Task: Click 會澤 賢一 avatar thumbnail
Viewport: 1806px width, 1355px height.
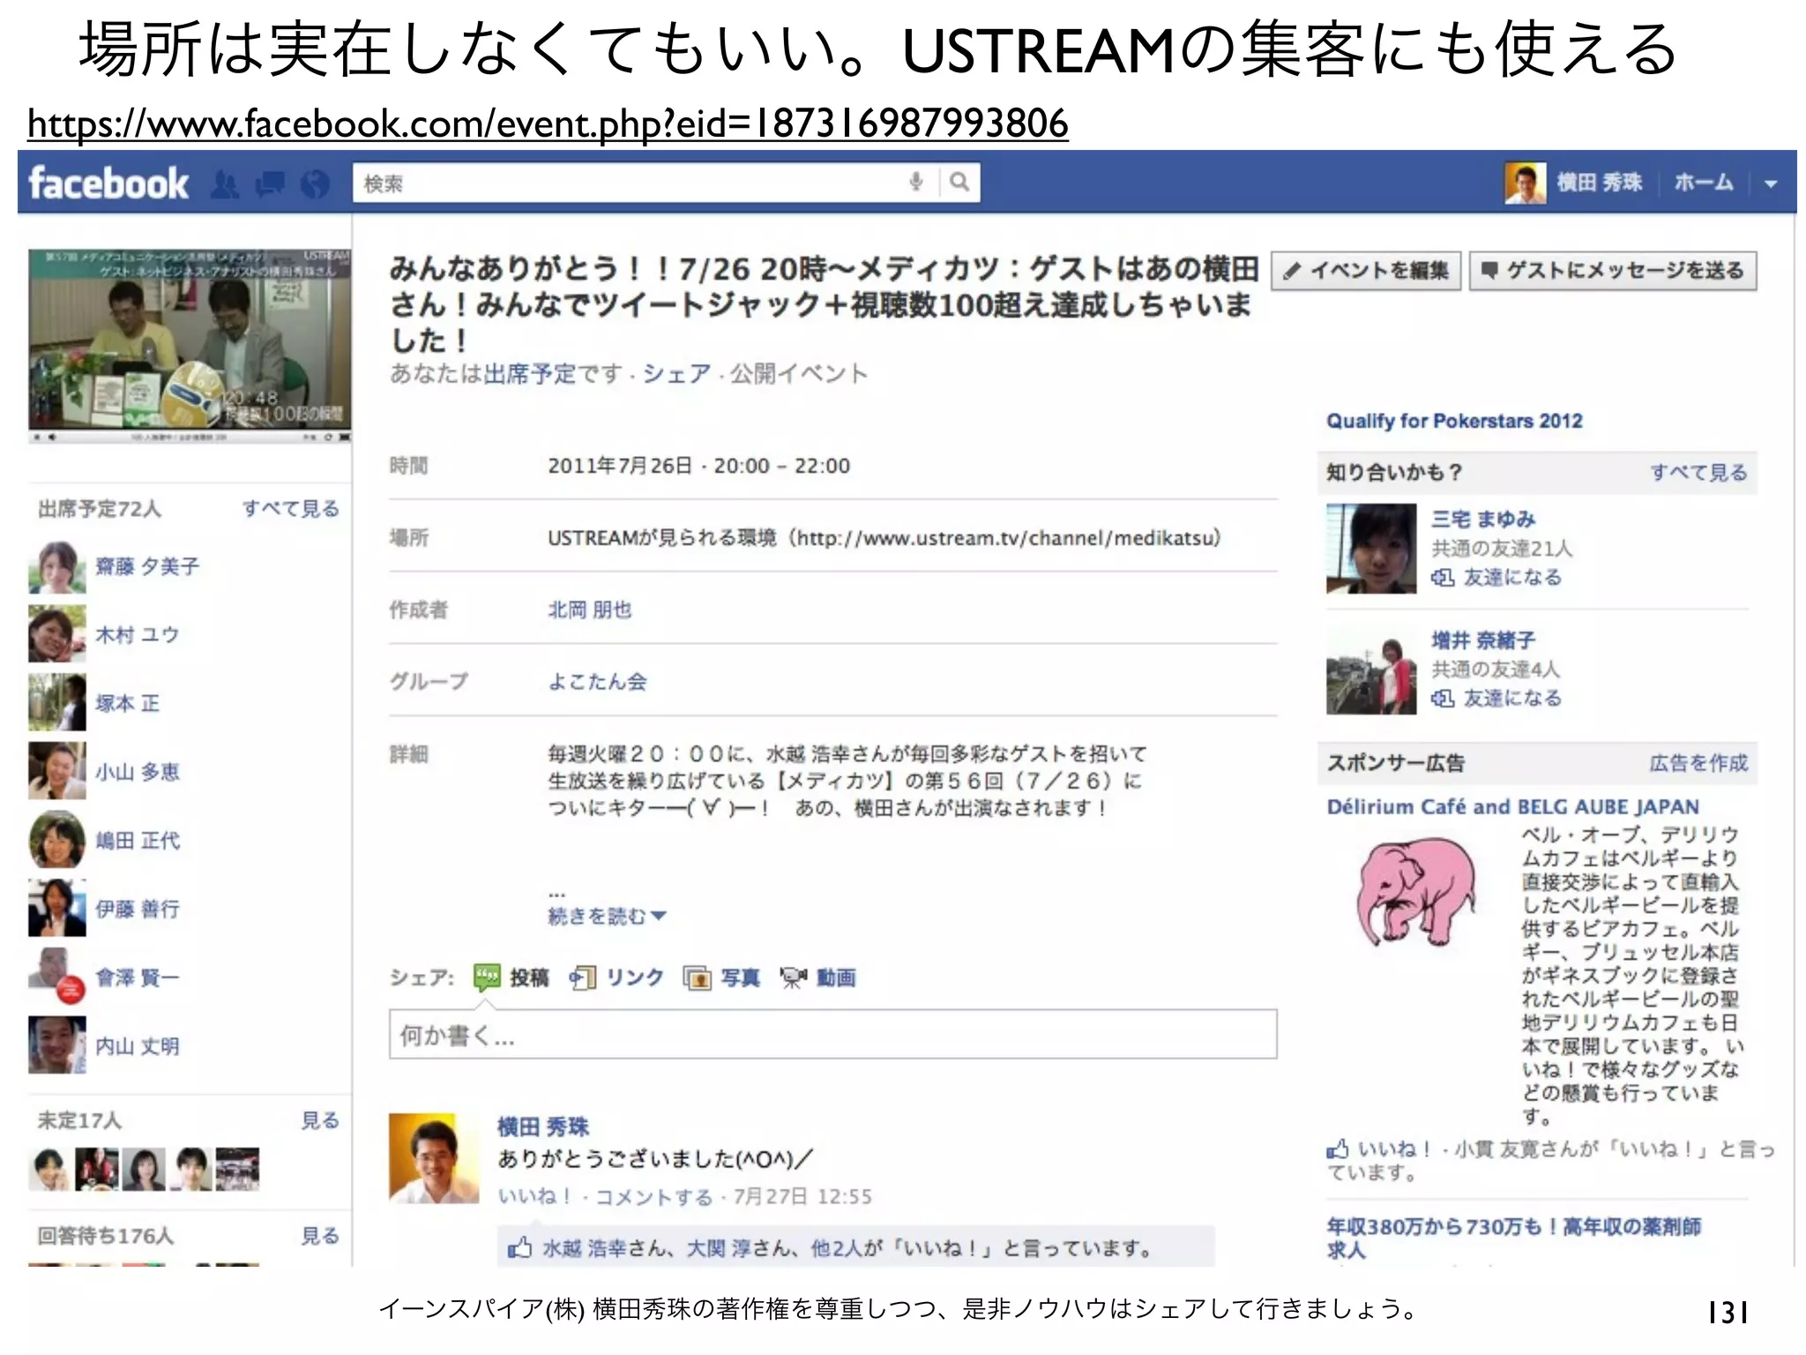Action: (x=57, y=977)
